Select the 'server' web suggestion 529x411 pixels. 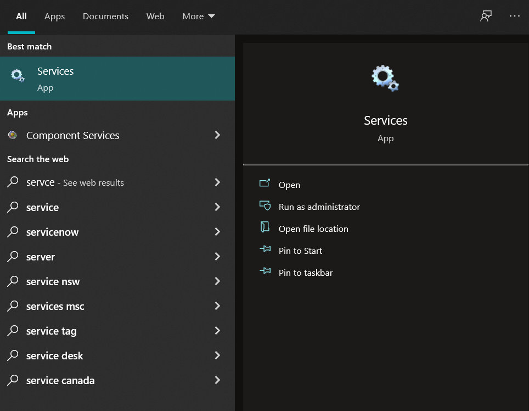(x=117, y=257)
